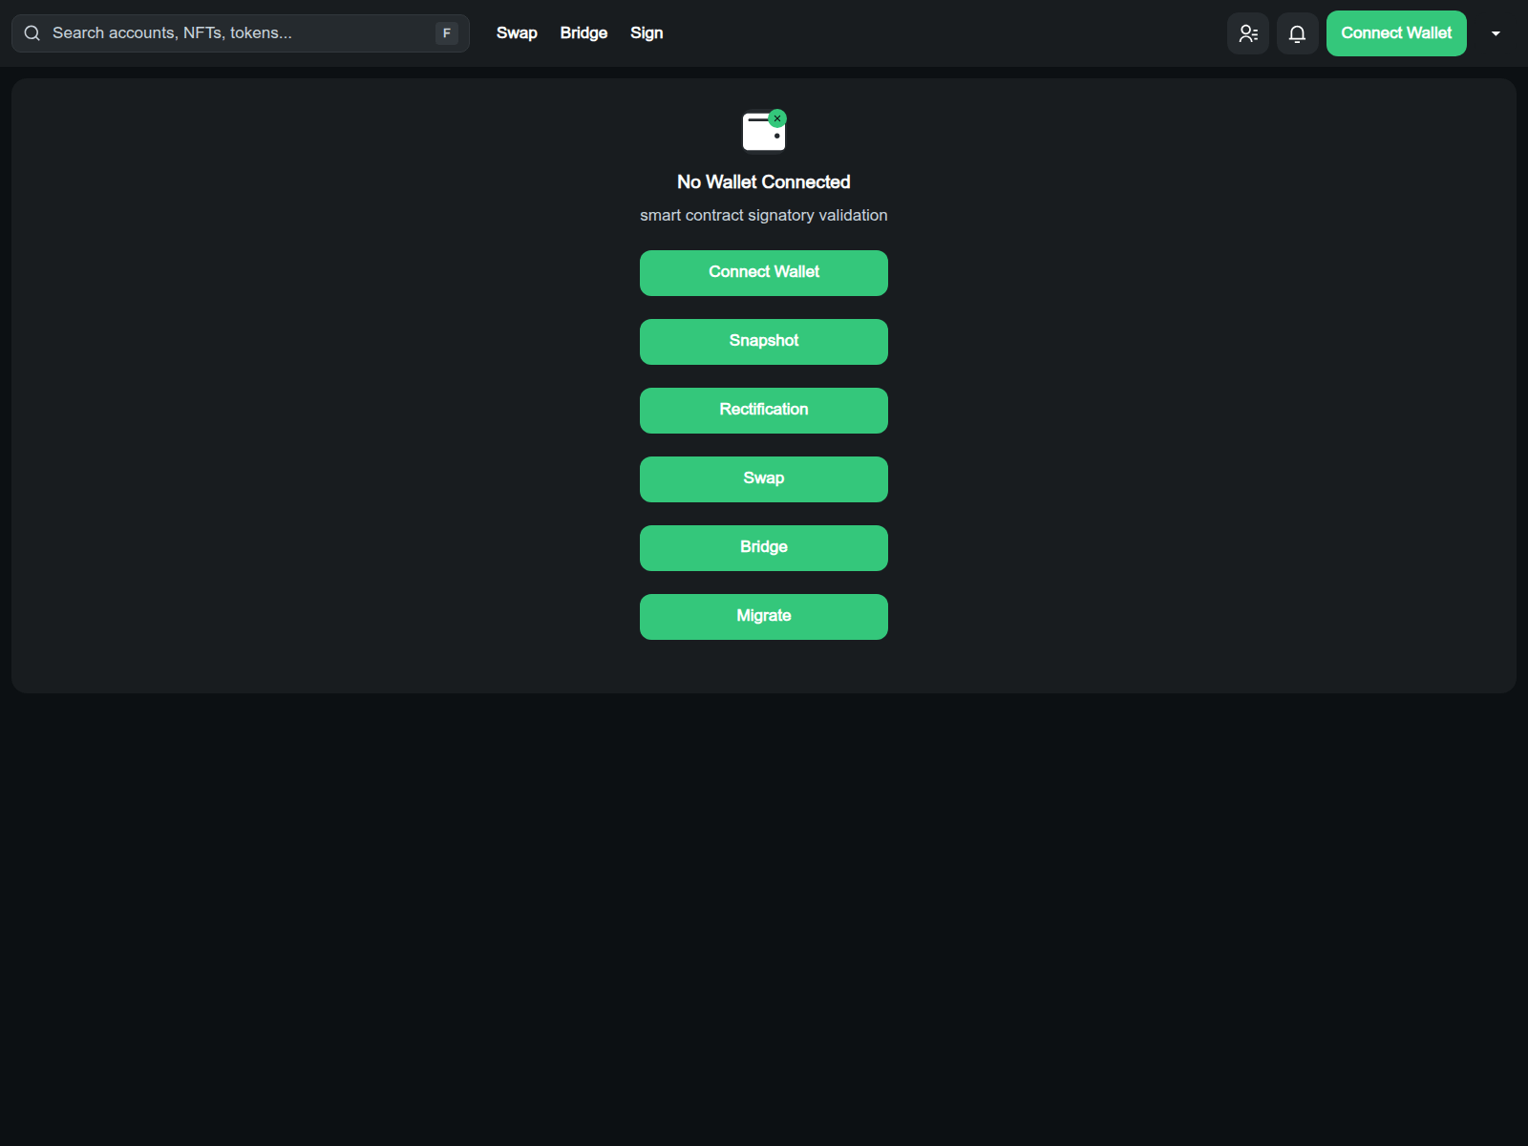Click the green Bridge button in panel
This screenshot has width=1528, height=1146.
tap(764, 548)
